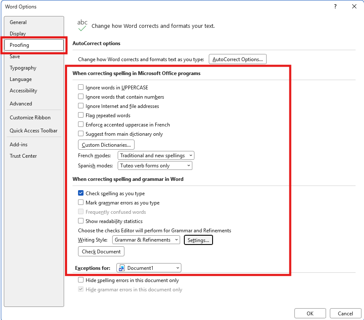Tick Show readability statistics checkbox

(81, 221)
